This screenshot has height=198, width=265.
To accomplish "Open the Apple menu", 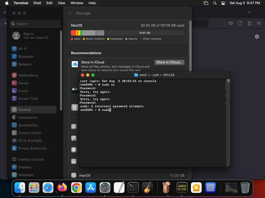I will pos(7,3).
